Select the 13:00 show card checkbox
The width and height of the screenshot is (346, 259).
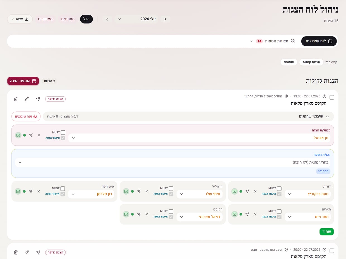tap(332, 97)
